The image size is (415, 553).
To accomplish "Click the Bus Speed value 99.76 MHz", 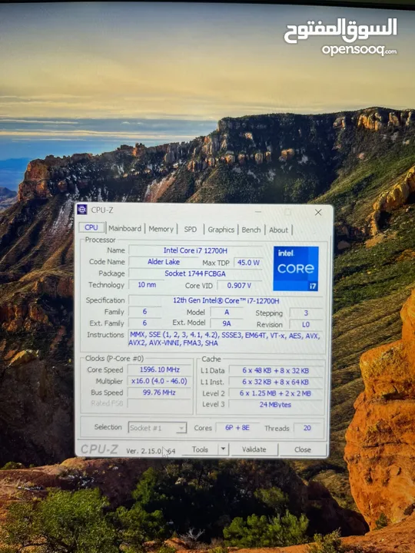I will point(160,392).
